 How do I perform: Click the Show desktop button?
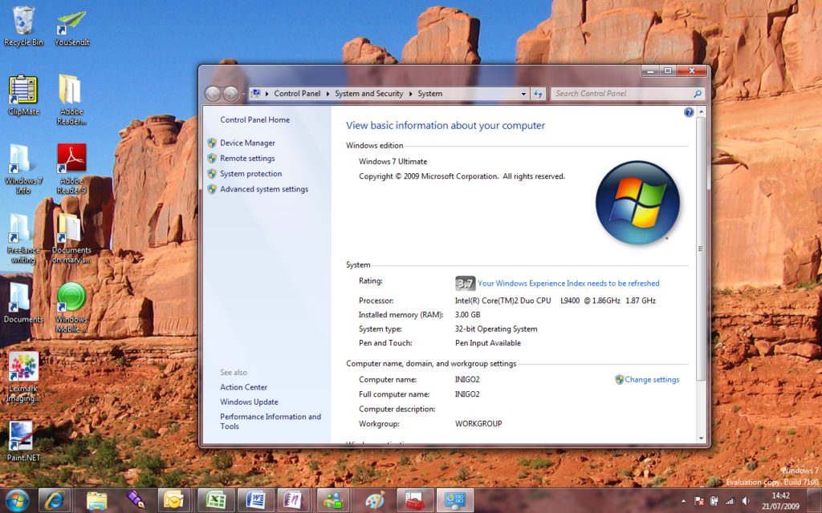[x=815, y=501]
